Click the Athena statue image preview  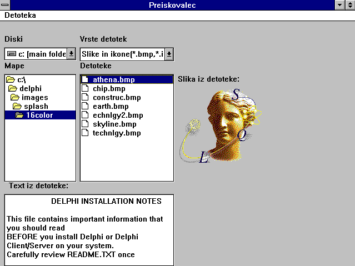[221, 126]
